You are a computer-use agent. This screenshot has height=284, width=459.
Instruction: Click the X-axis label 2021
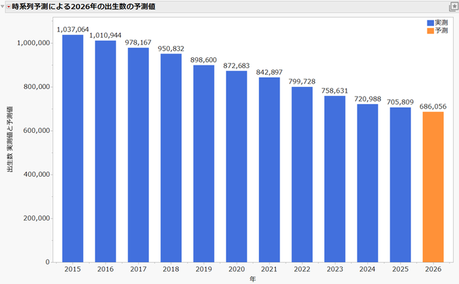[270, 269]
